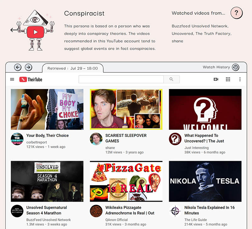Click the QAnon Official channel name

point(117,220)
